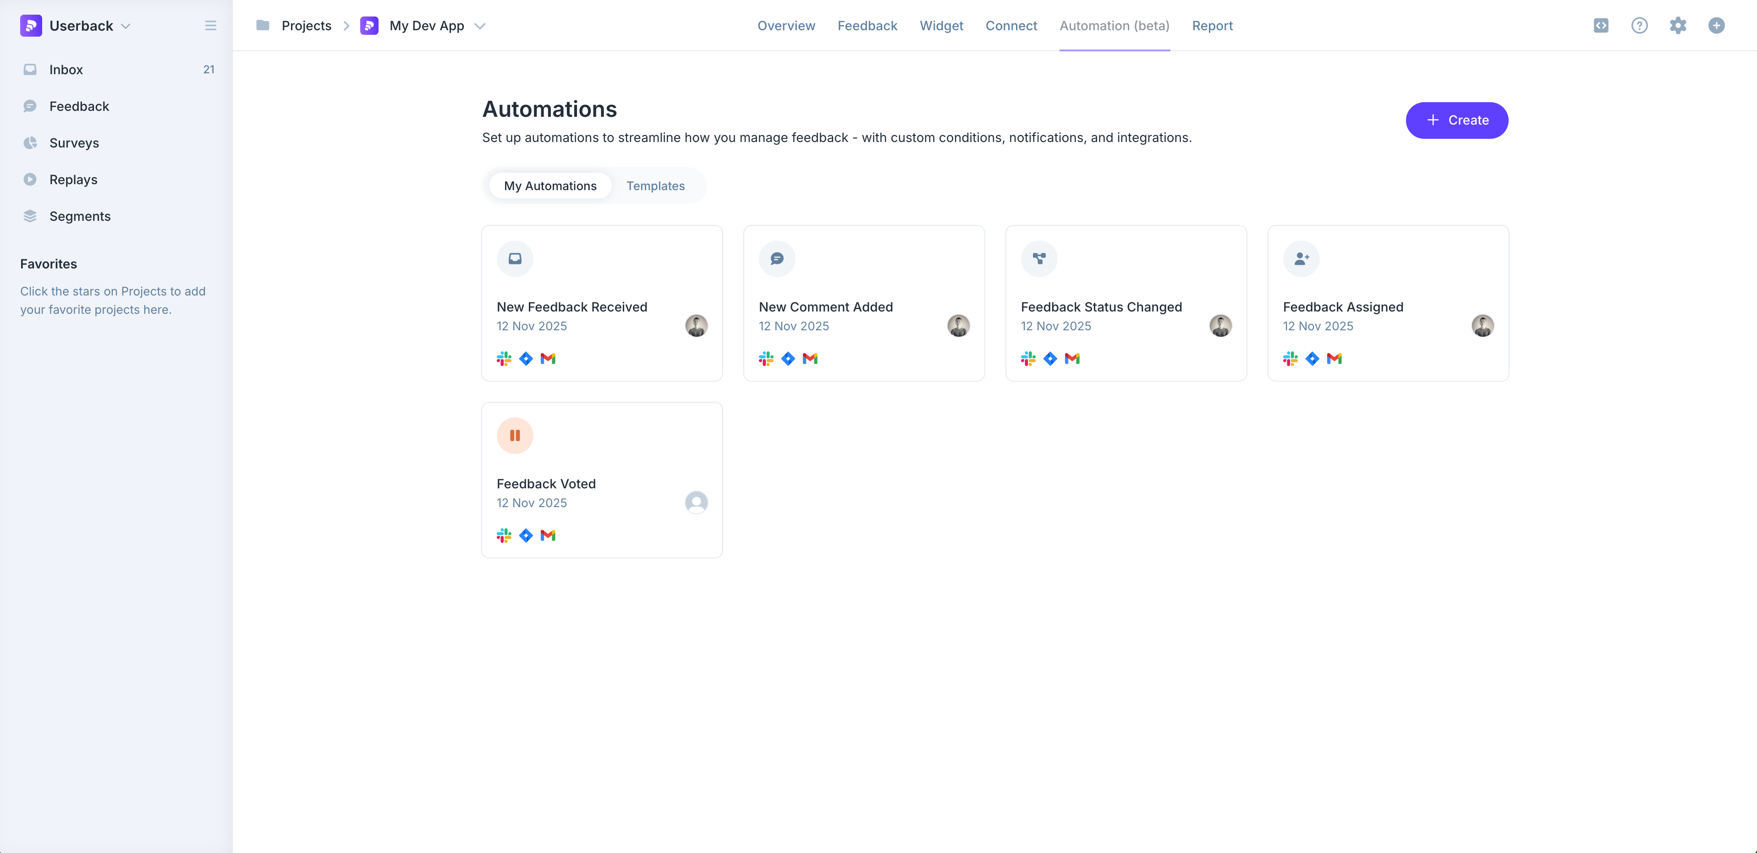Switch to the Feedback top tab
The image size is (1757, 853).
pos(867,26)
